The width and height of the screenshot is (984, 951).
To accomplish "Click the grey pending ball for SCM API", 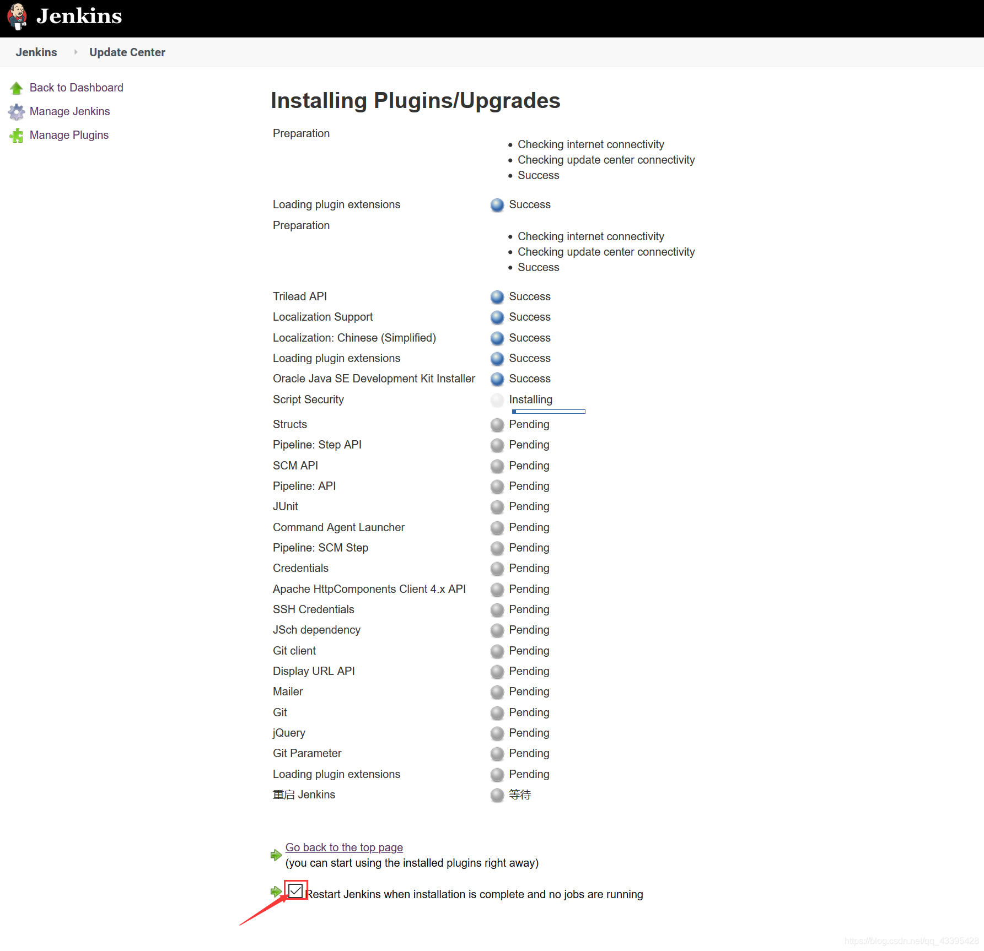I will click(497, 466).
